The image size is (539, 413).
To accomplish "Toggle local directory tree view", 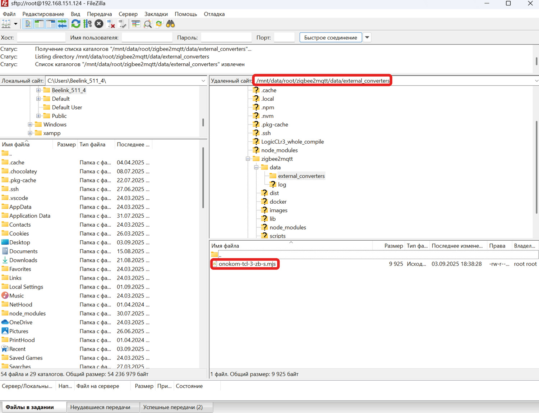I will tap(39, 24).
